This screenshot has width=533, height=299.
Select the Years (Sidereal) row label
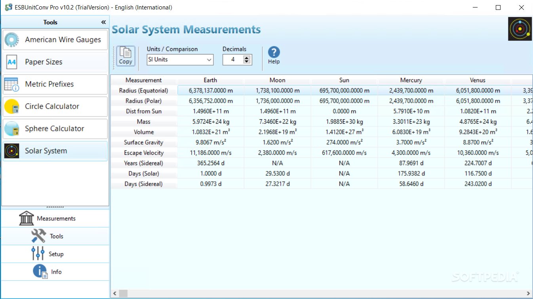(x=144, y=163)
